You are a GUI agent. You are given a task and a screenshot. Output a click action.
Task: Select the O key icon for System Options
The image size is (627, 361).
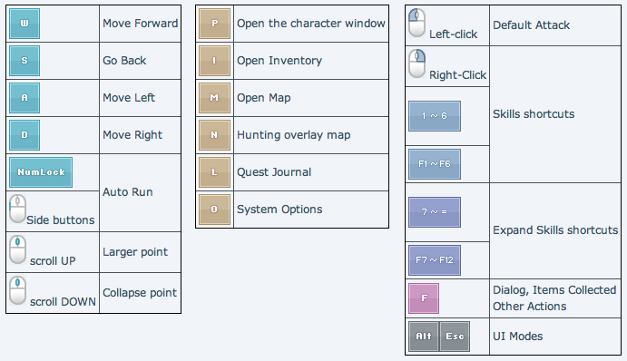click(x=215, y=210)
